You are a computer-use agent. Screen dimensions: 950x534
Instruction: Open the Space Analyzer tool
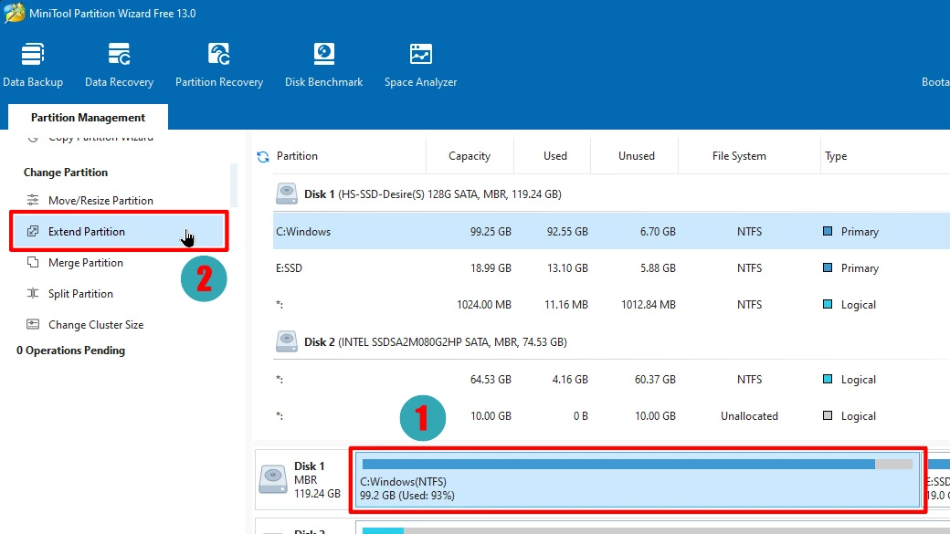click(x=420, y=65)
